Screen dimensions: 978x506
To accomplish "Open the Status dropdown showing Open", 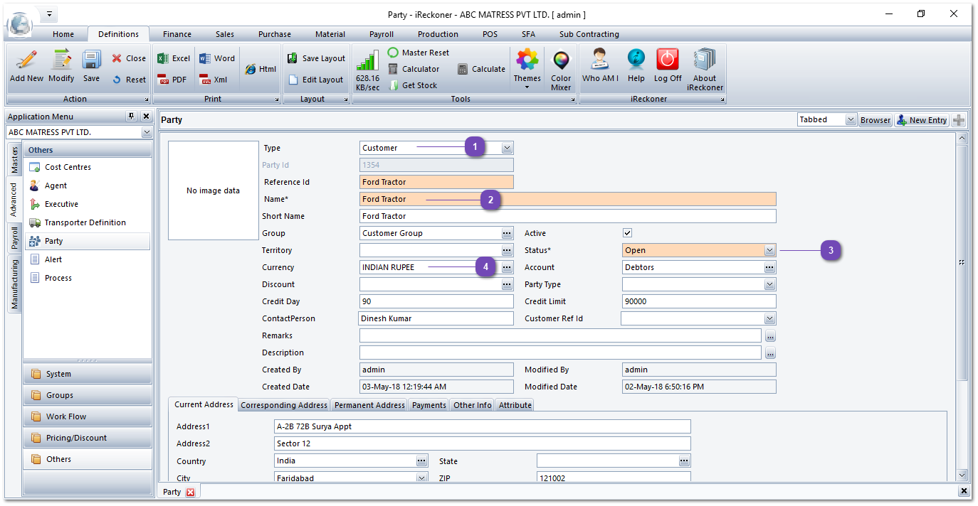I will (x=769, y=250).
